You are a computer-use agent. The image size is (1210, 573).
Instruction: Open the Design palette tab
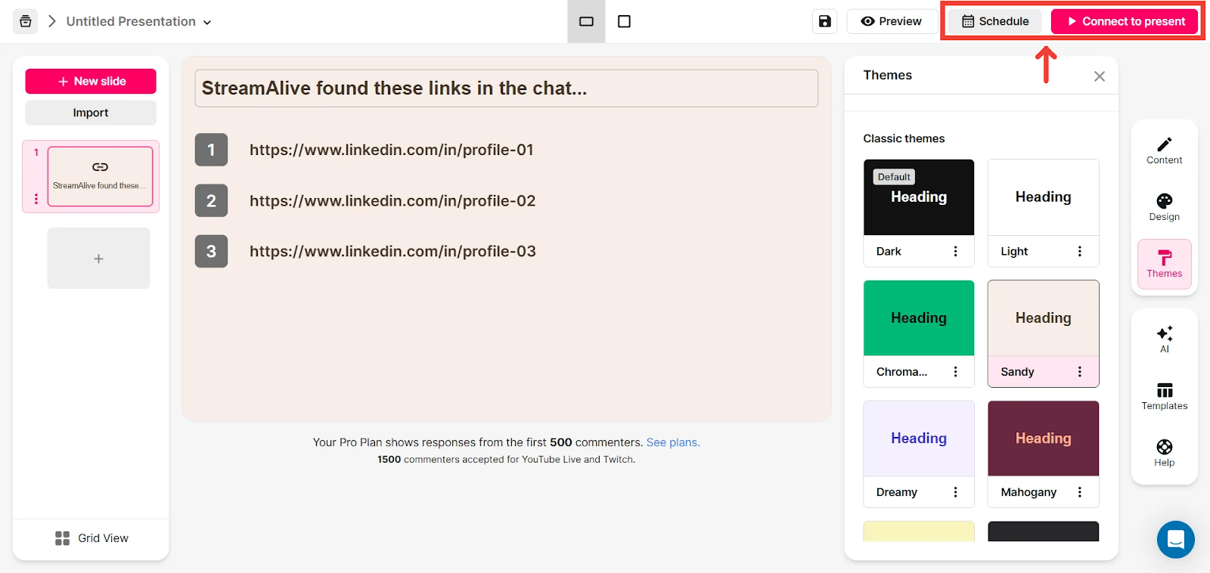(1165, 207)
